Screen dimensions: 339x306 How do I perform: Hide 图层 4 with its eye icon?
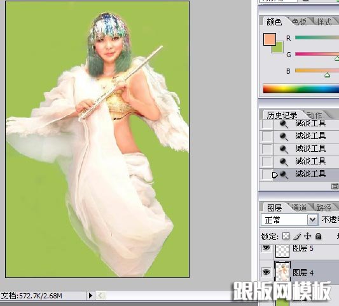(x=266, y=272)
